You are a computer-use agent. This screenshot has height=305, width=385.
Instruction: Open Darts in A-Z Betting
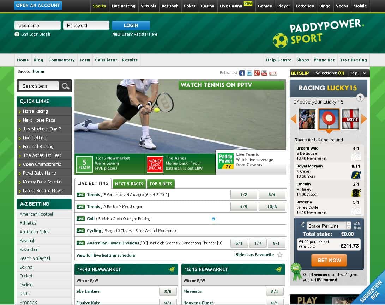(25, 294)
